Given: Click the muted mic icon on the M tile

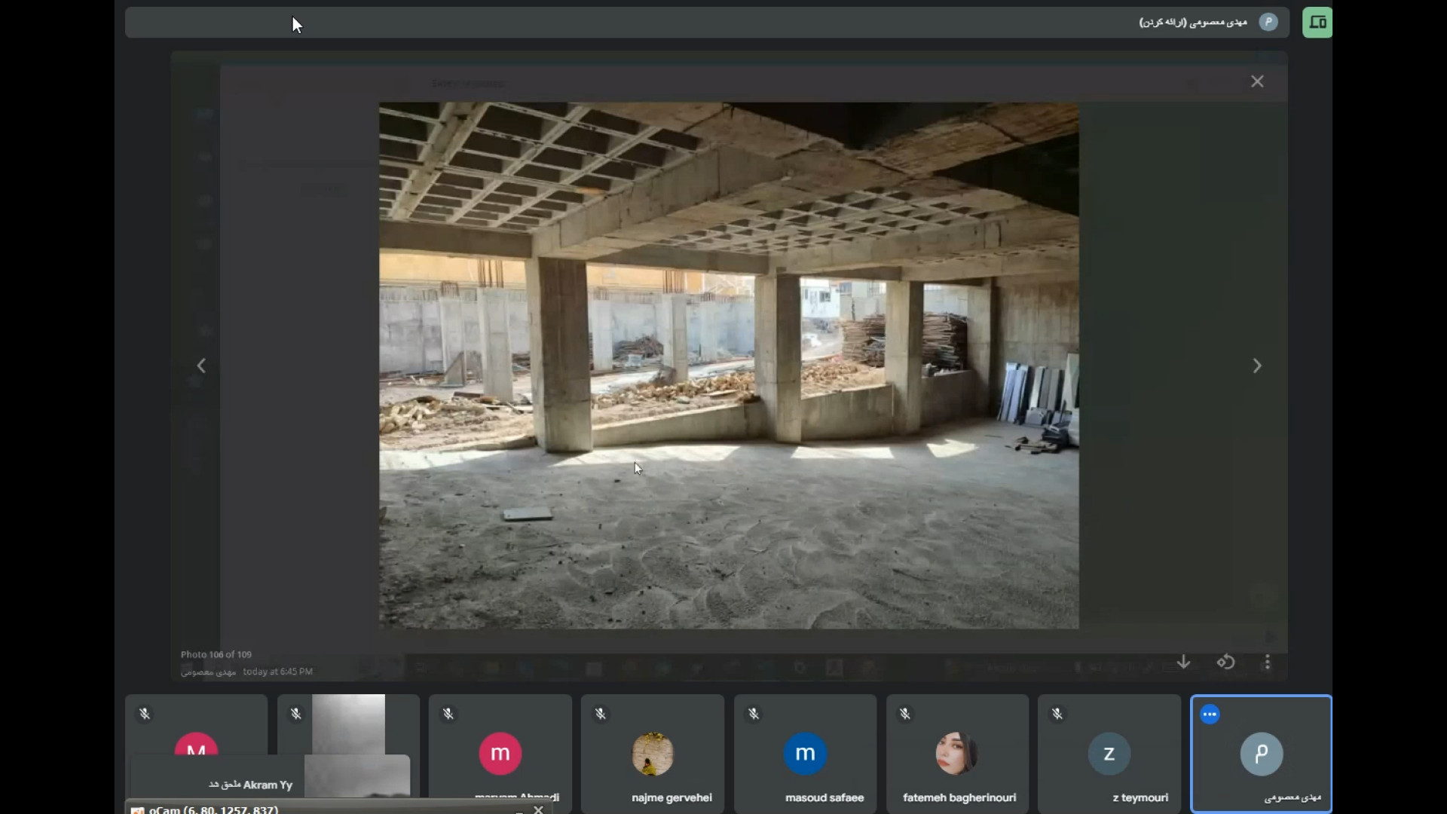Looking at the screenshot, I should coord(145,713).
